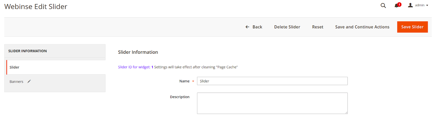Viewport: 434px width, 118px height.
Task: Click the red required asterisk beside Name
Action: coord(193,81)
